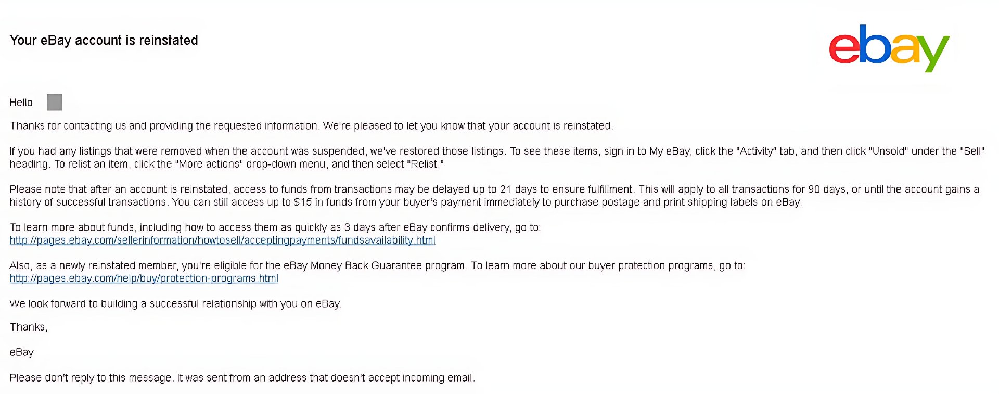Click the eBay logo
The height and width of the screenshot is (394, 999).
889,48
